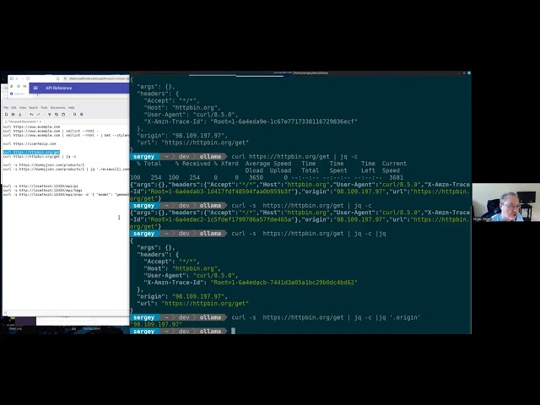
Task: Open the Documents menu in the text editor
Action: [58, 107]
